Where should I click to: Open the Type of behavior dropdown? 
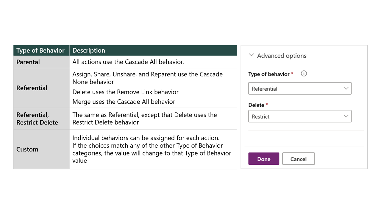(300, 88)
